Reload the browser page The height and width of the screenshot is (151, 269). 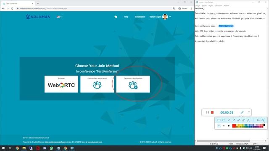(x=12, y=8)
